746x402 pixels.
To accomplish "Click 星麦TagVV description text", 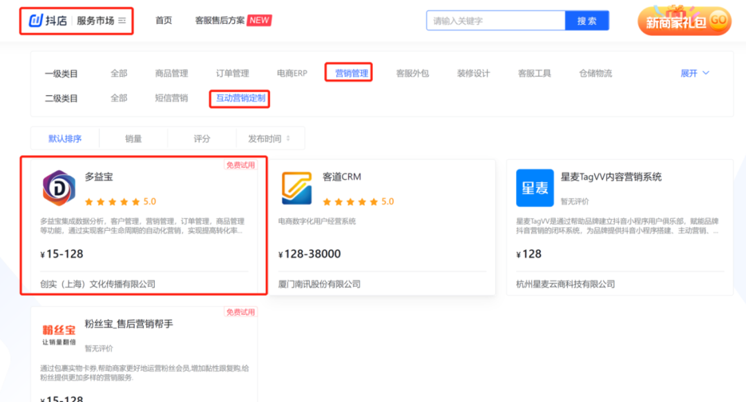I will (x=618, y=226).
